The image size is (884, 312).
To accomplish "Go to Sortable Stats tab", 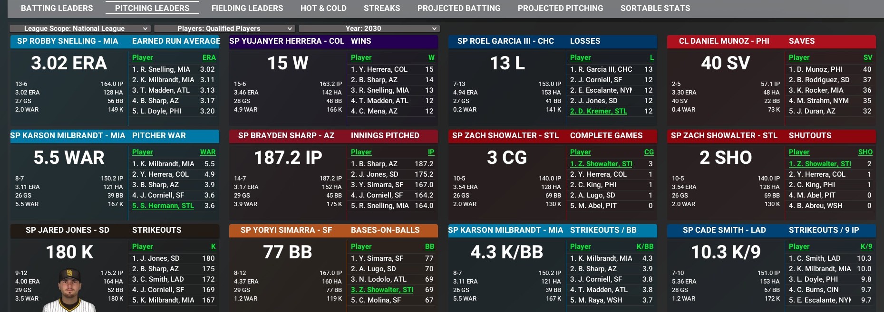I will (x=655, y=8).
